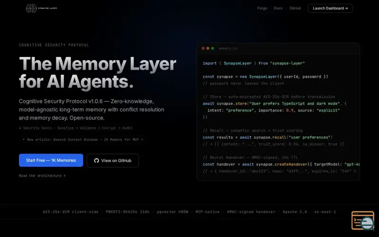Click Start Free — 1K Memories button
Viewport: 379px width, 237px height.
(51, 160)
